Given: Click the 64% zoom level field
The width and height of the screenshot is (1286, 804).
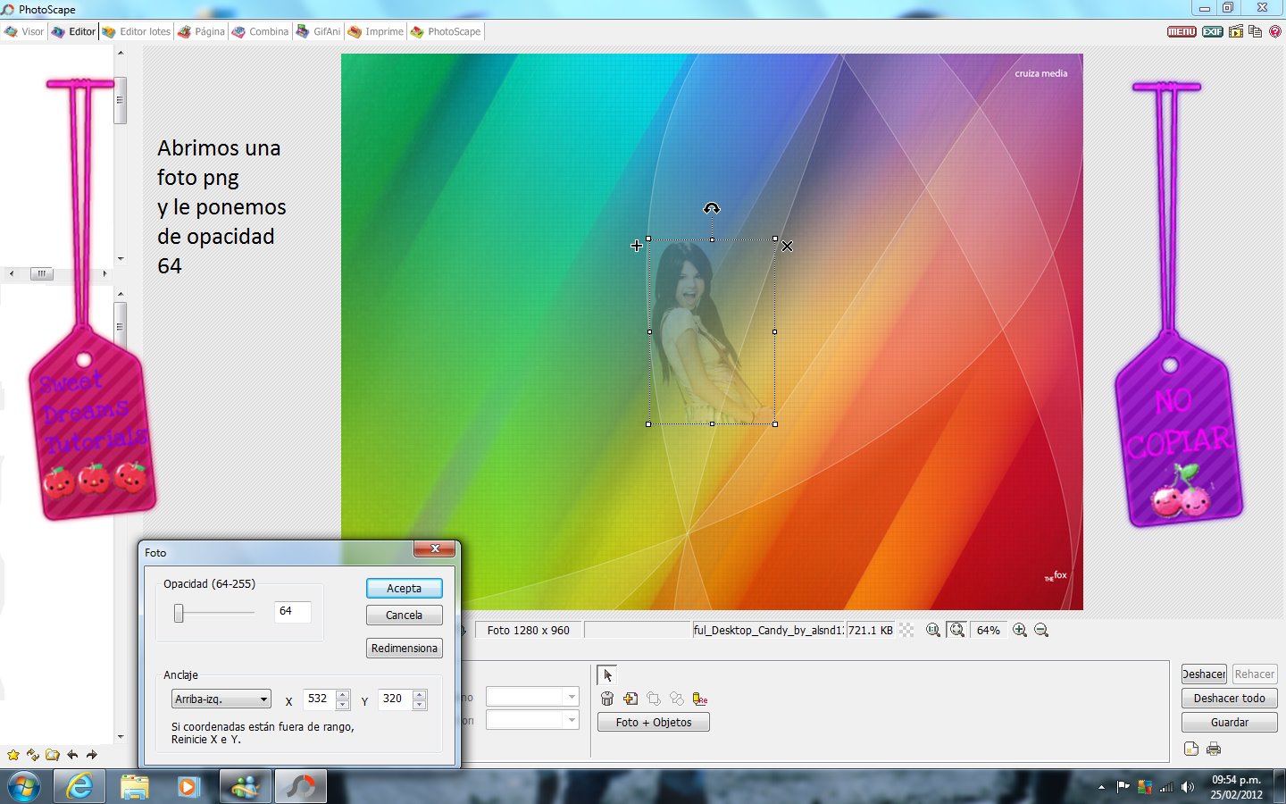Looking at the screenshot, I should pyautogui.click(x=988, y=631).
